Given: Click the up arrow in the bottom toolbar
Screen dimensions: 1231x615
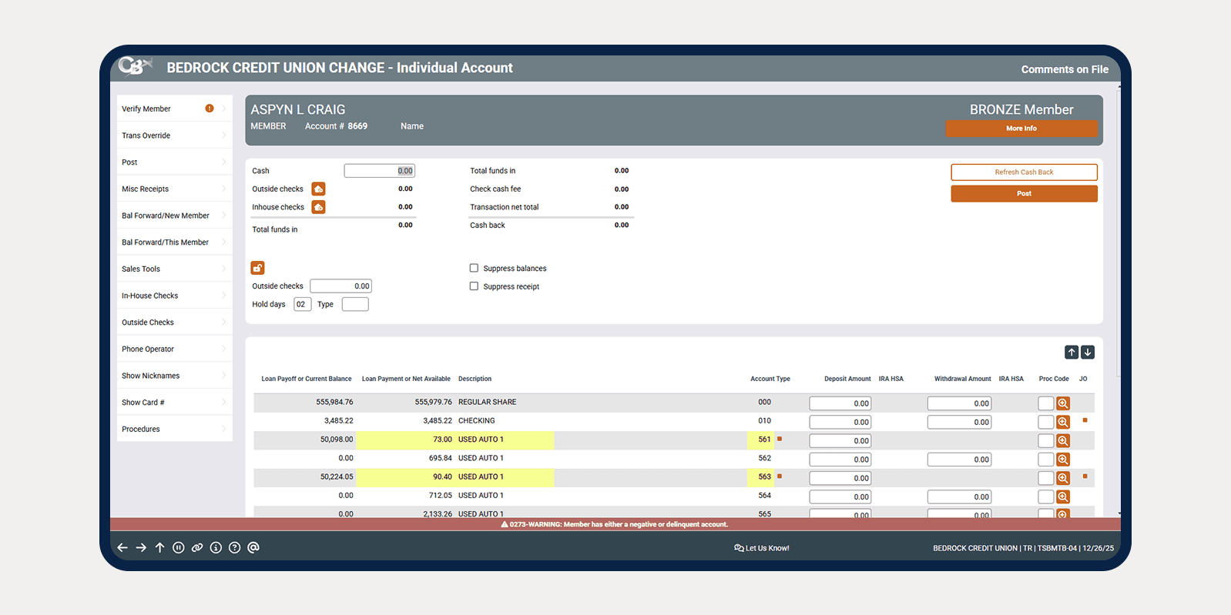Looking at the screenshot, I should pos(159,548).
